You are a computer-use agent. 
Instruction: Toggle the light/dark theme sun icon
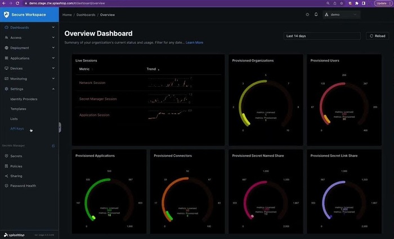coord(307,15)
